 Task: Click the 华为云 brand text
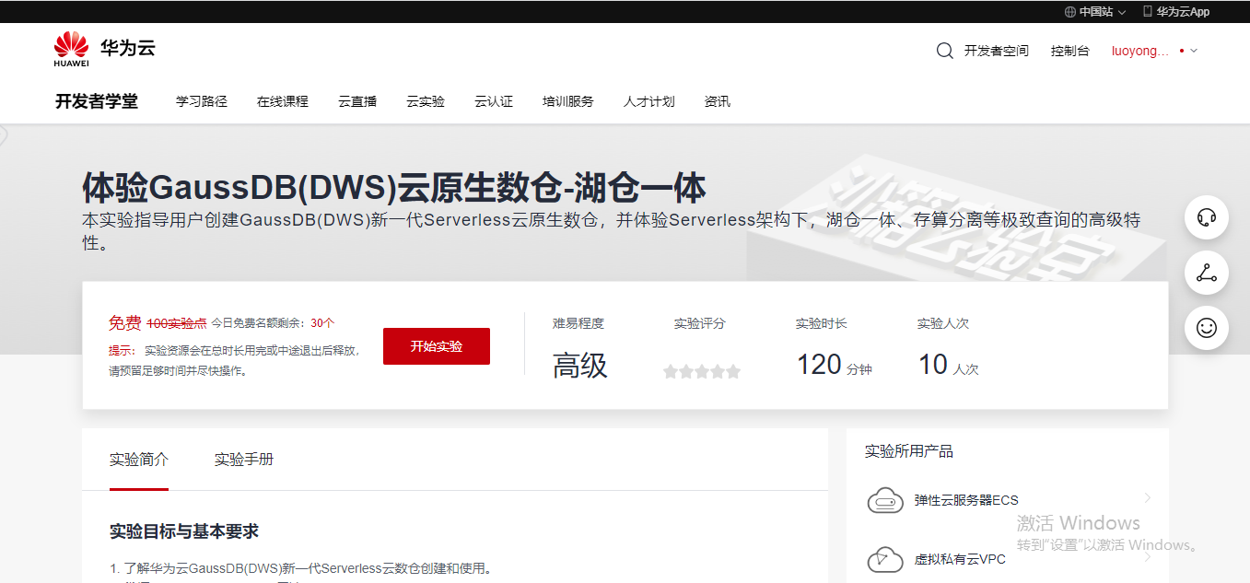(x=128, y=49)
